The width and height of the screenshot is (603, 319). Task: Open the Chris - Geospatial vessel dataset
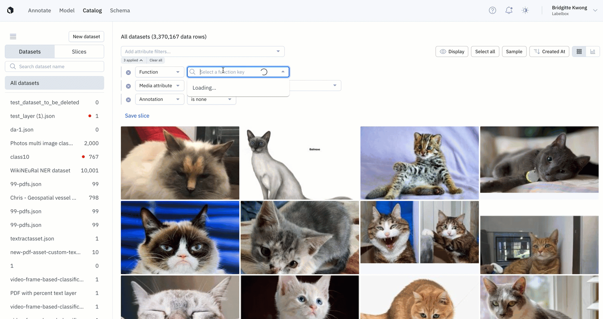[55, 198]
